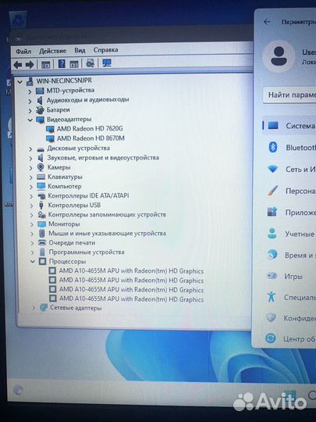Click the keyboard icon of Клавиатуры
The height and width of the screenshot is (422, 316).
pos(41,177)
